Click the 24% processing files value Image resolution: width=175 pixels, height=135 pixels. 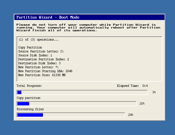click(131, 115)
